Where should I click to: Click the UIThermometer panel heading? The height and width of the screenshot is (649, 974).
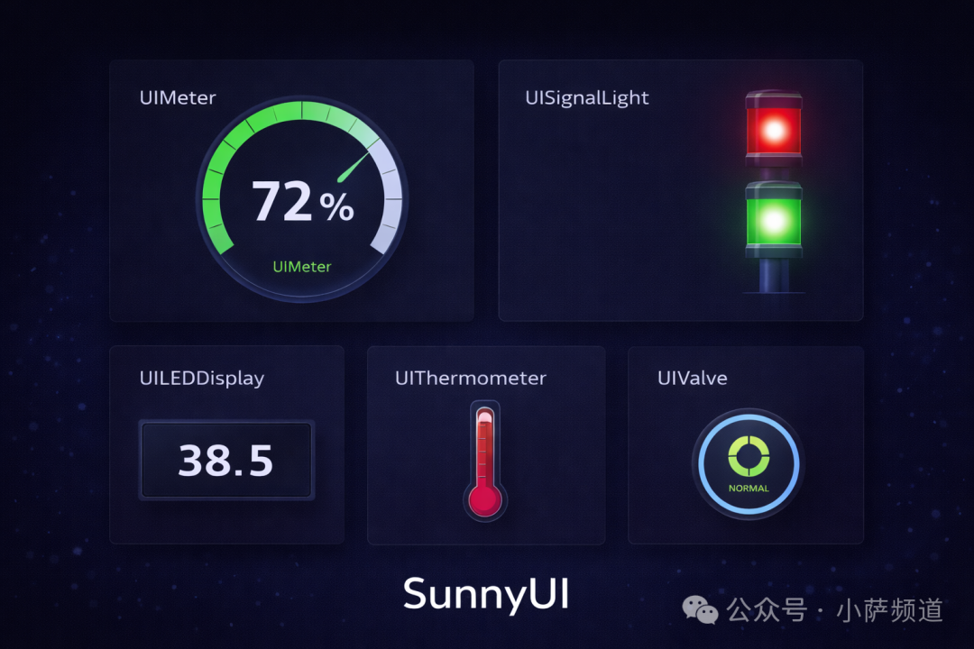pos(471,379)
